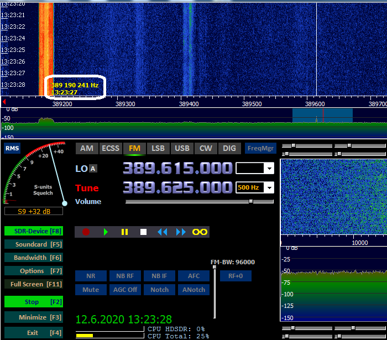This screenshot has width=387, height=340.
Task: Click the red record button
Action: 86,232
